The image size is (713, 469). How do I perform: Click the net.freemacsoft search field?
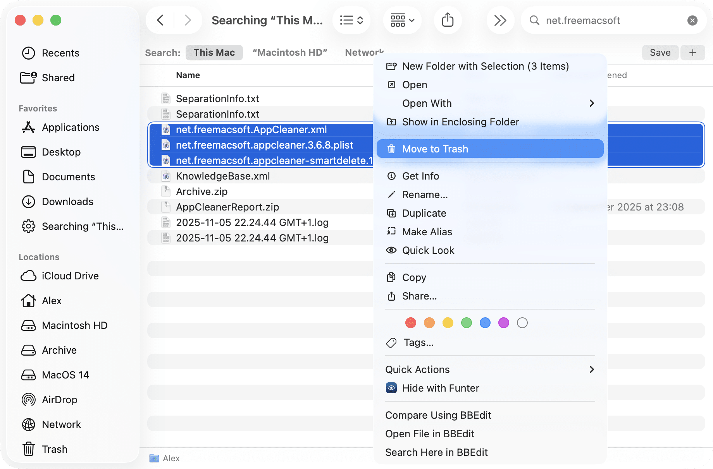point(613,21)
